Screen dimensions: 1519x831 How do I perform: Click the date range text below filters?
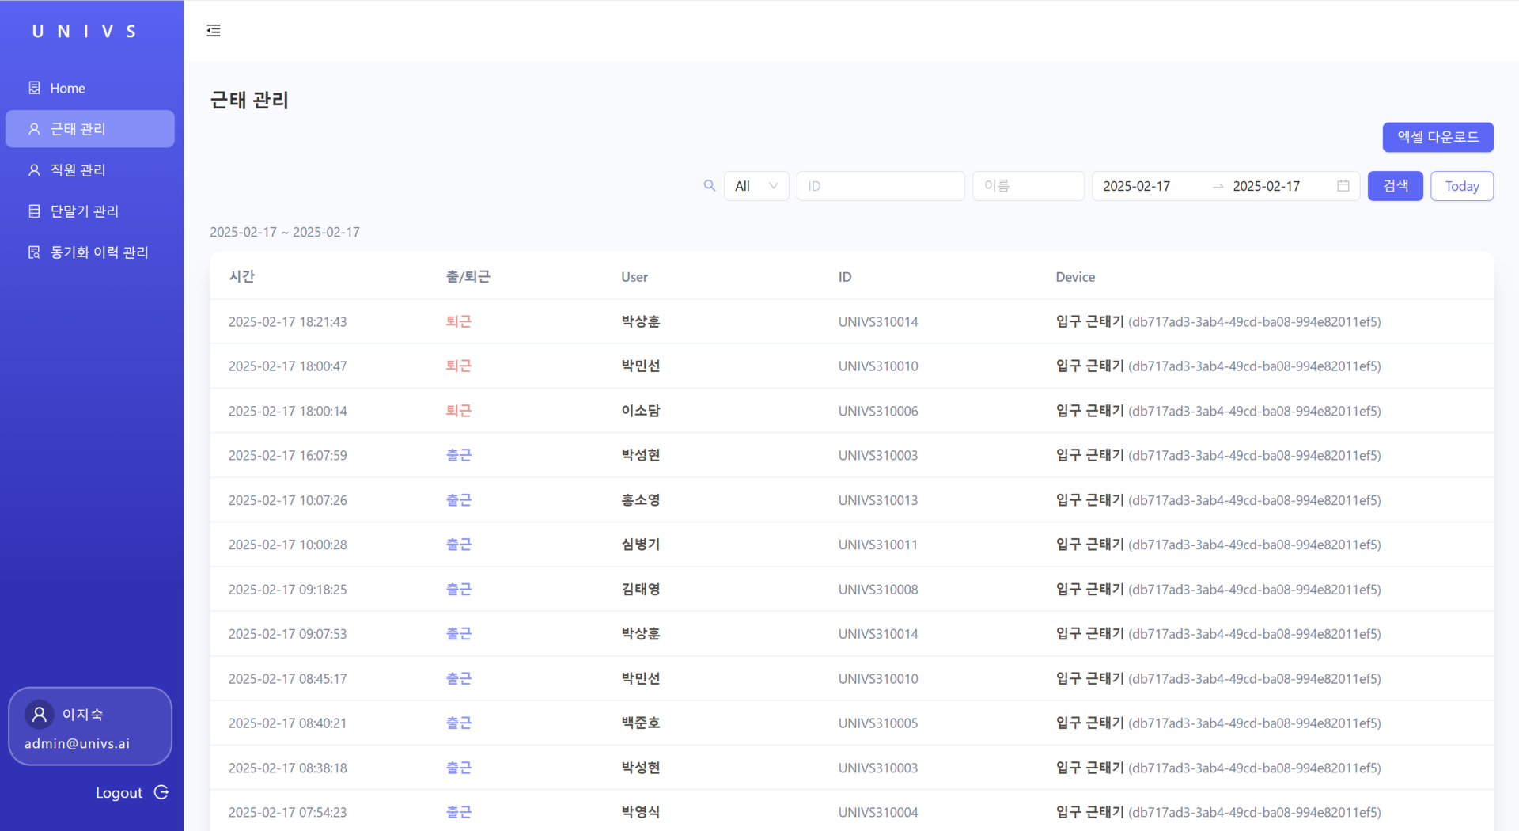pos(285,232)
